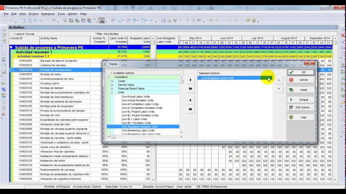The image size is (346, 194).
Task: Expand the Earned Value group
Action: point(112,85)
